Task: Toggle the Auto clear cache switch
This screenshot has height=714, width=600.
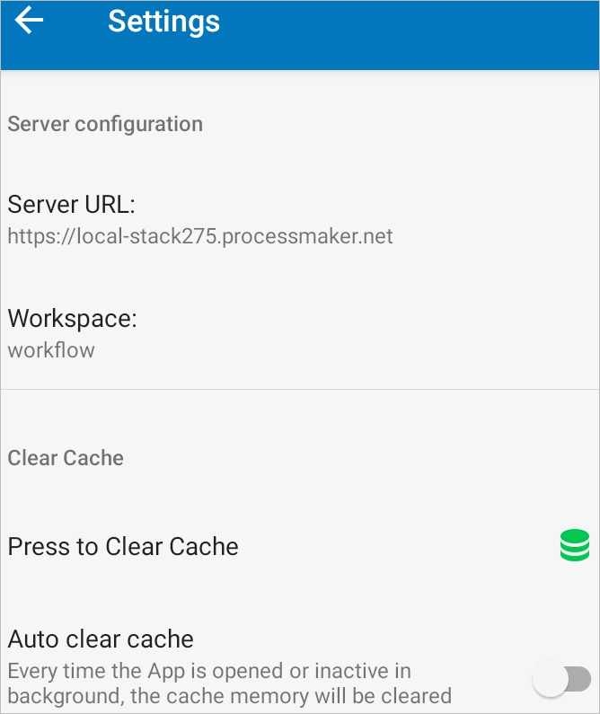Action: coord(561,680)
